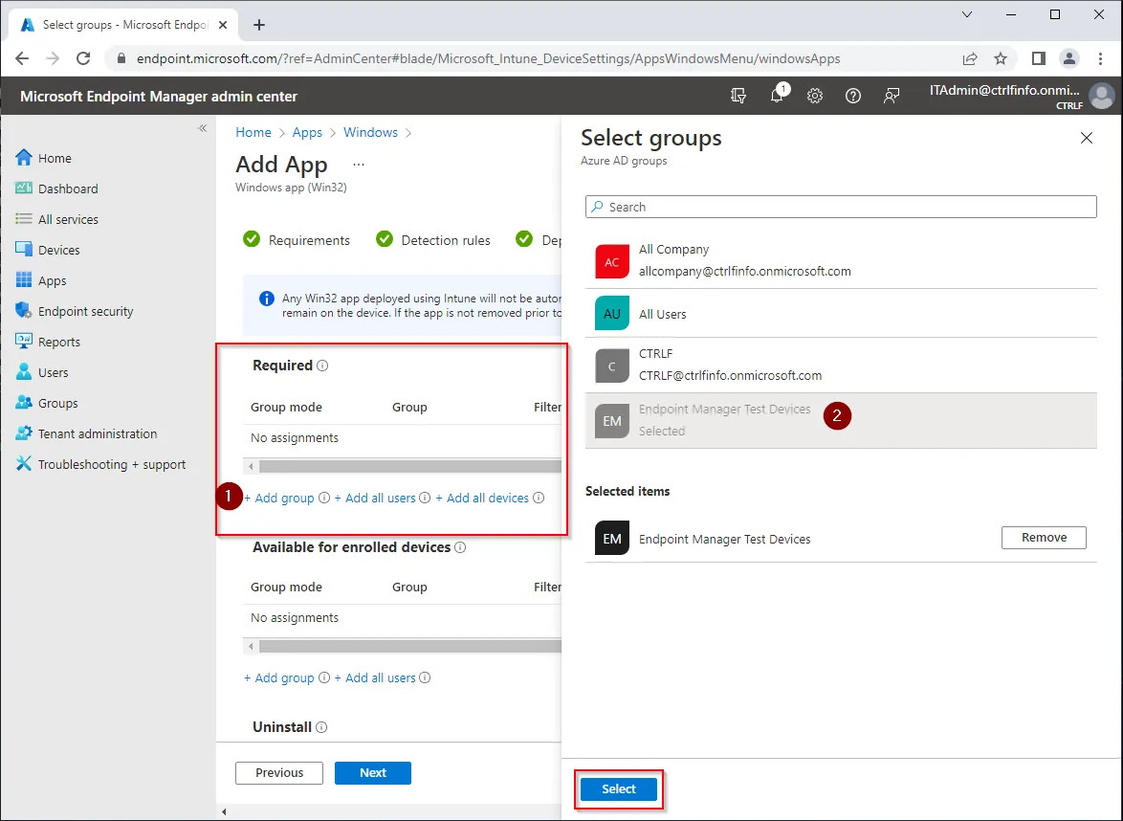The width and height of the screenshot is (1123, 821).
Task: Click the info icon next to Uninstall
Action: pos(321,727)
